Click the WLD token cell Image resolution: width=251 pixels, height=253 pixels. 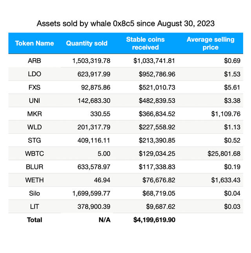tap(35, 127)
